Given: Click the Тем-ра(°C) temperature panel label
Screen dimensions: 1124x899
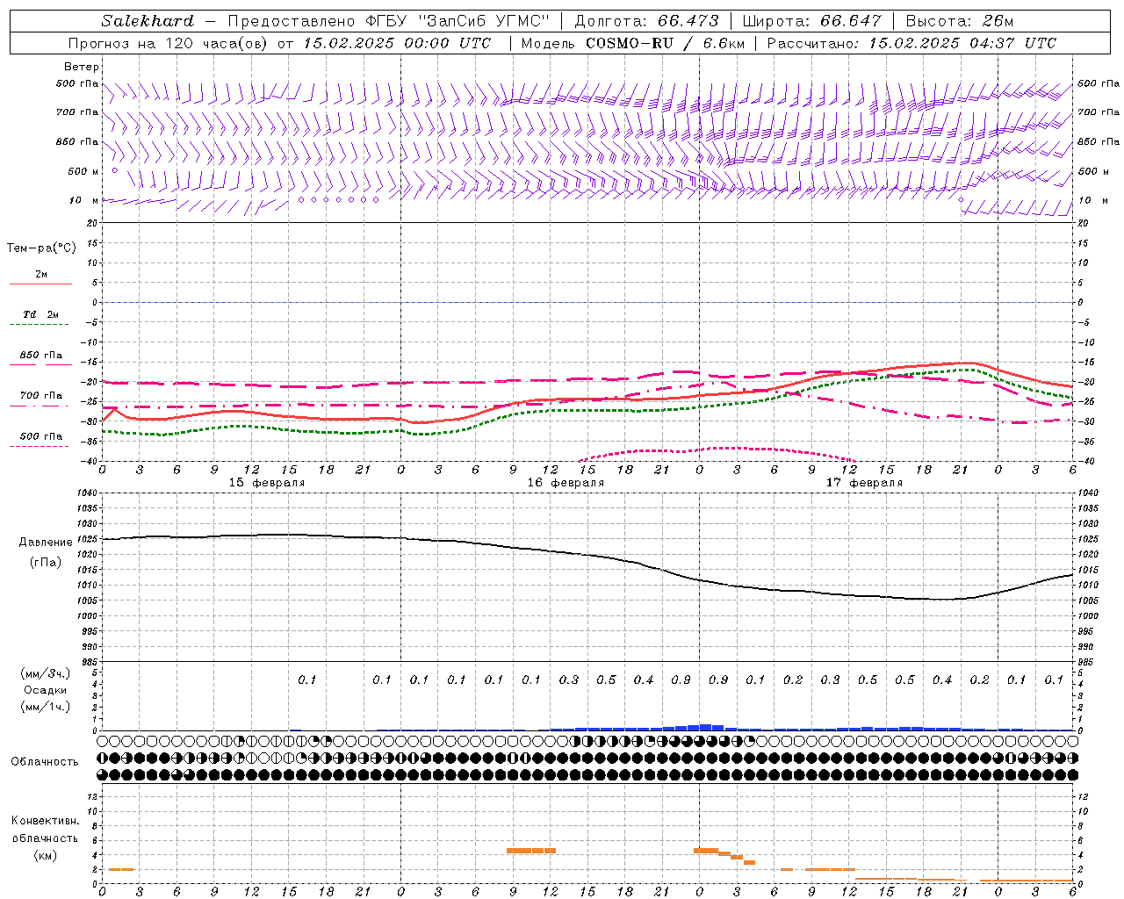Looking at the screenshot, I should [41, 248].
